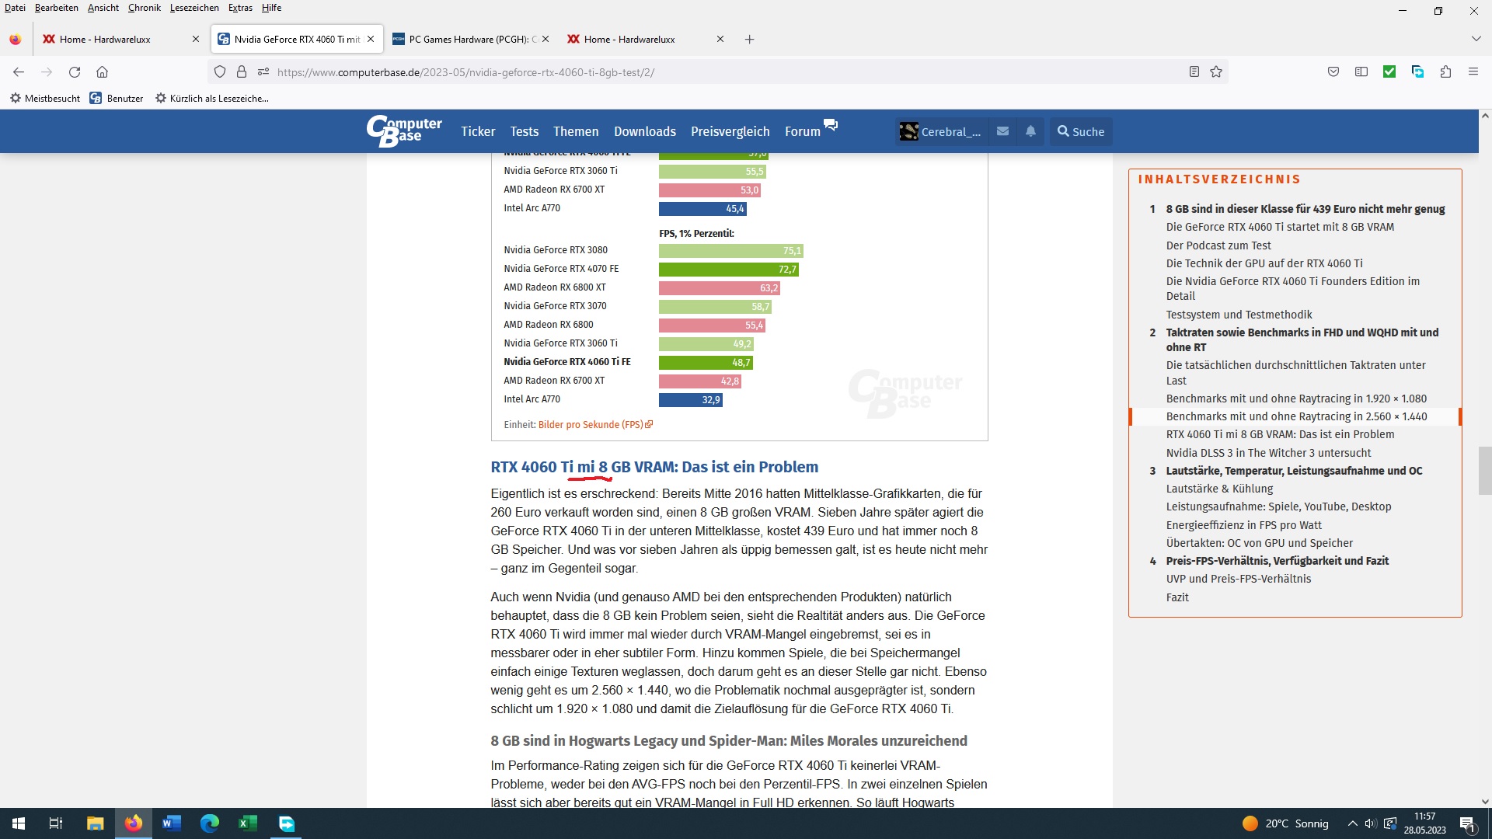Reload the page with refresh icon

click(x=75, y=71)
